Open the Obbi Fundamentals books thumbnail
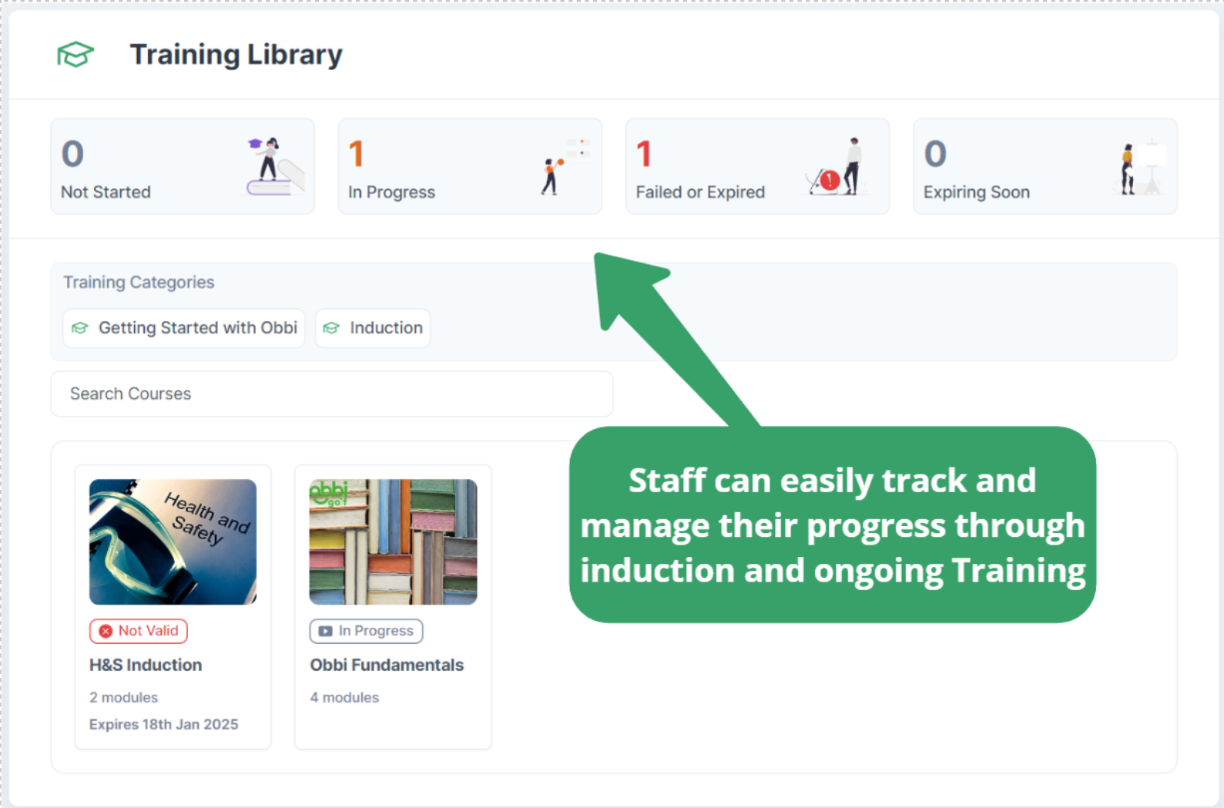 coord(393,541)
